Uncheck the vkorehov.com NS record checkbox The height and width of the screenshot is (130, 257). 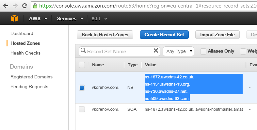tap(82, 88)
